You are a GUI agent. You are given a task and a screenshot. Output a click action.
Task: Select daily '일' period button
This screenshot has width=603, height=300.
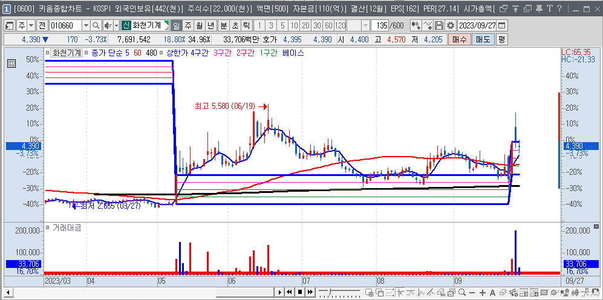pos(176,26)
